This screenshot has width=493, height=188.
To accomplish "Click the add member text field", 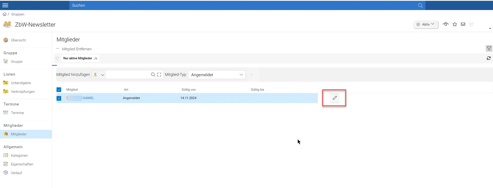I will click(x=128, y=75).
